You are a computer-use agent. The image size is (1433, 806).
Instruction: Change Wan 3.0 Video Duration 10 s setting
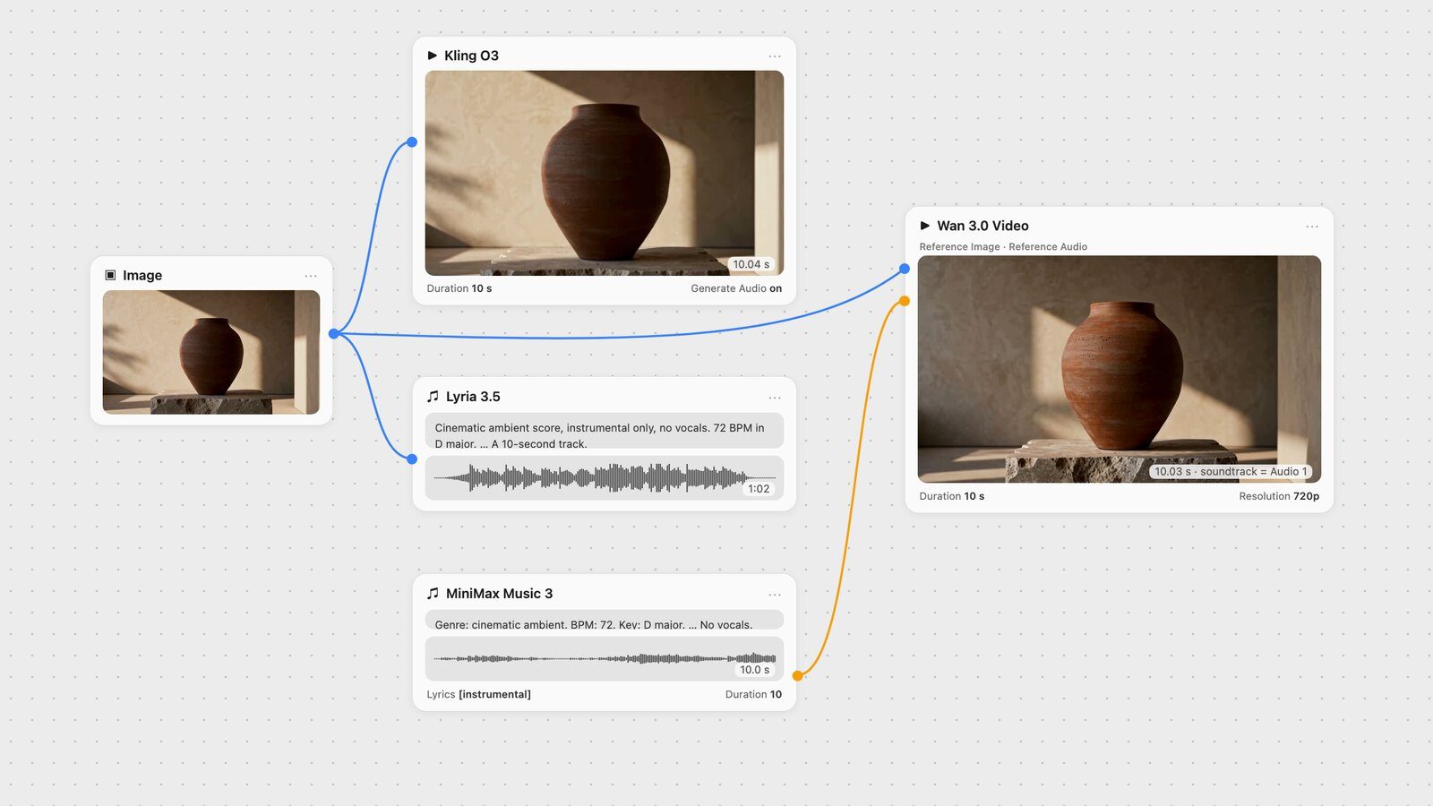point(952,496)
